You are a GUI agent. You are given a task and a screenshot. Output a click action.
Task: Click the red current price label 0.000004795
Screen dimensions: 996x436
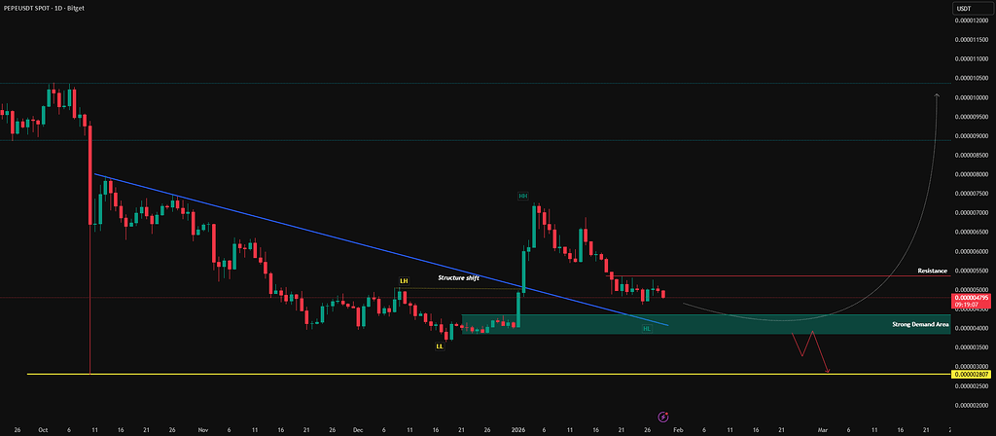[x=972, y=297]
